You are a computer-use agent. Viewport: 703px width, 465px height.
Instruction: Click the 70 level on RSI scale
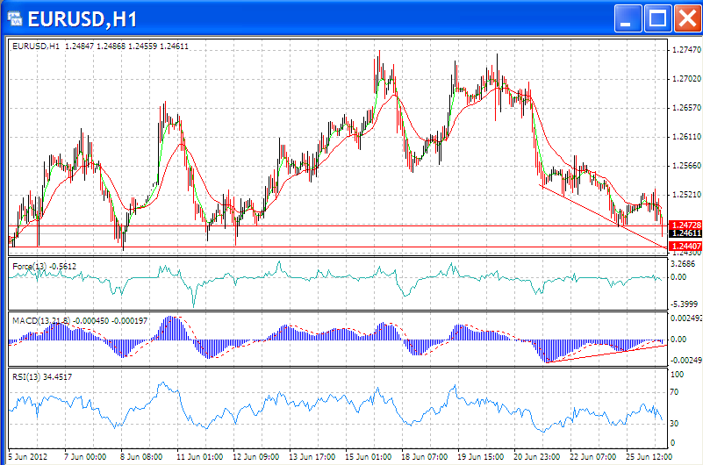[676, 391]
